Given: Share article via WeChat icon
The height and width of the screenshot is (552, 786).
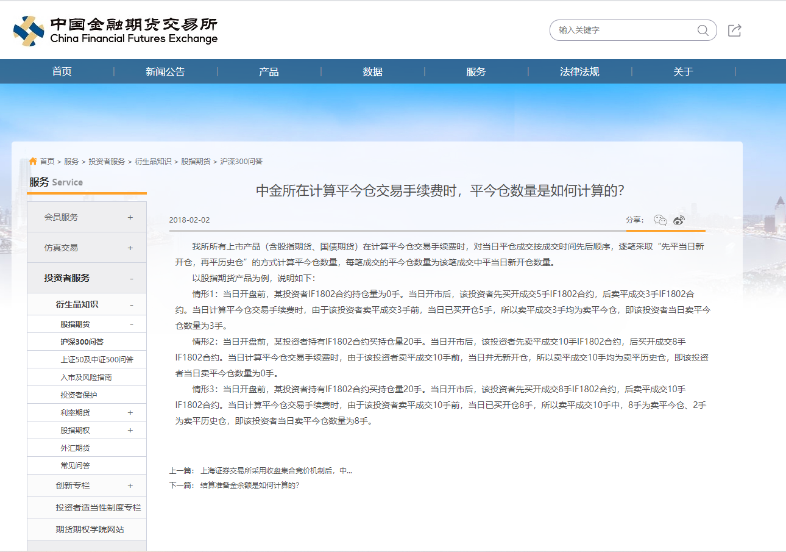Looking at the screenshot, I should coord(660,220).
